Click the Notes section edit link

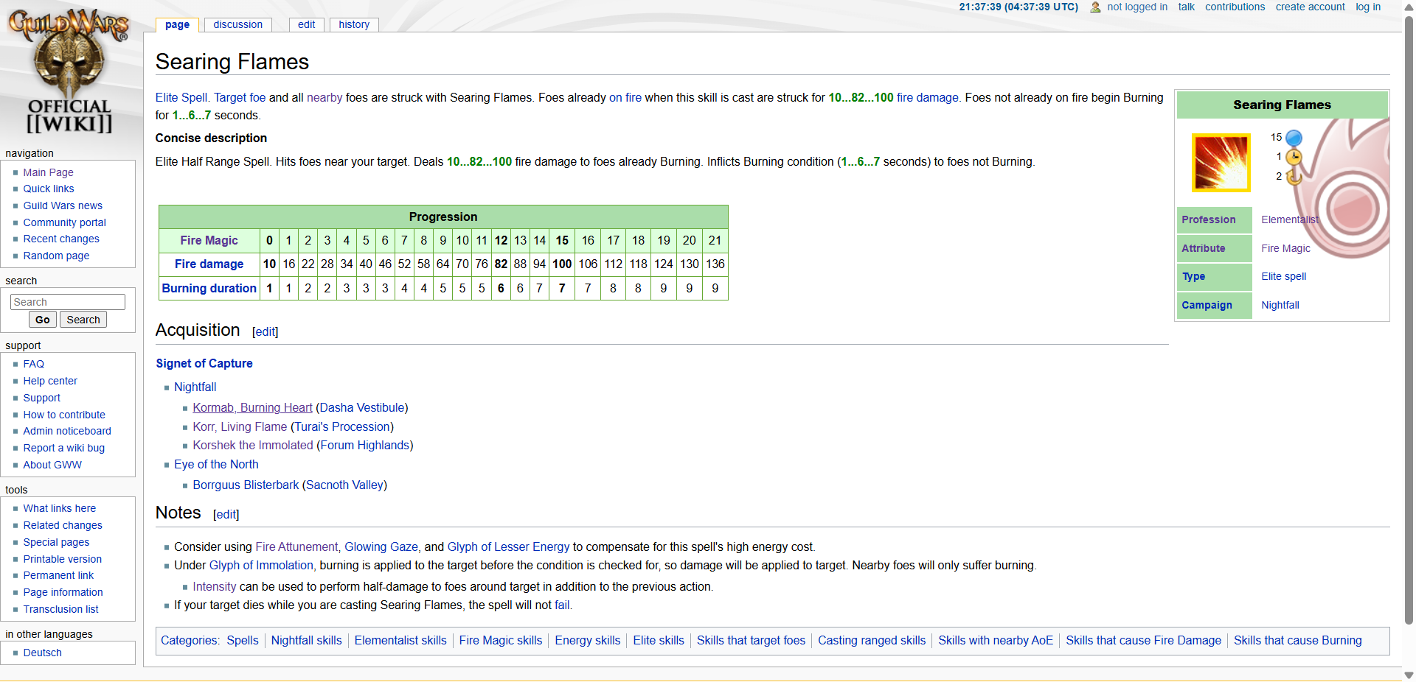pyautogui.click(x=226, y=514)
